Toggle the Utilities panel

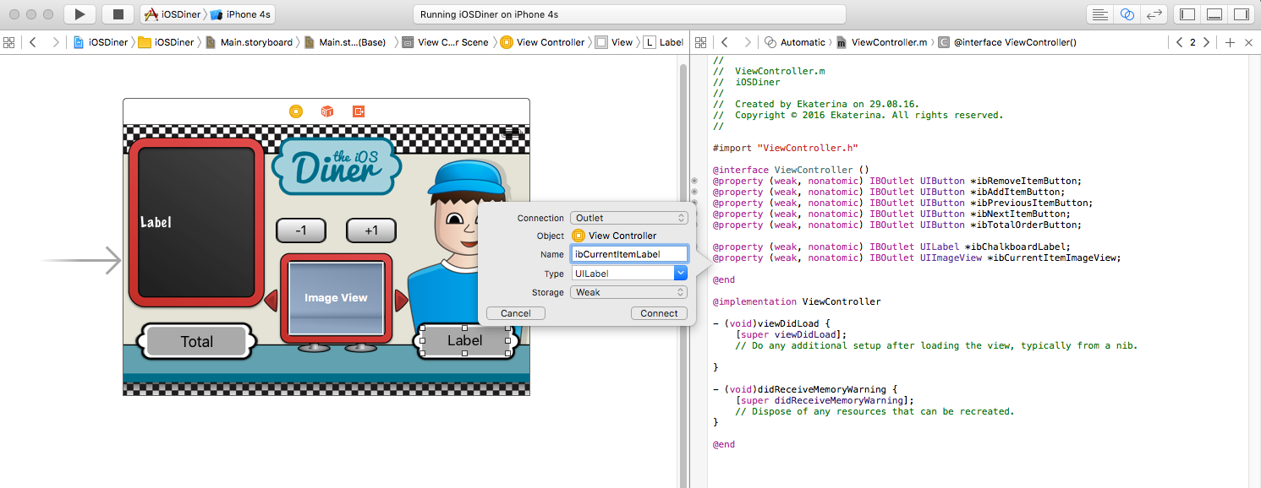pos(1241,14)
